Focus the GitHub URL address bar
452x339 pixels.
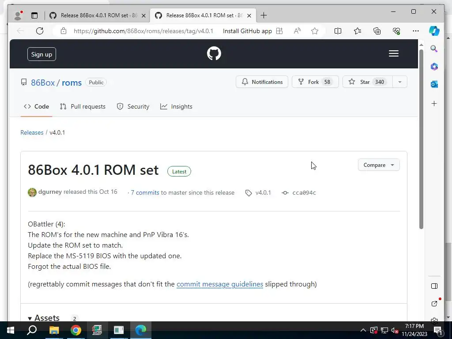pos(143,31)
